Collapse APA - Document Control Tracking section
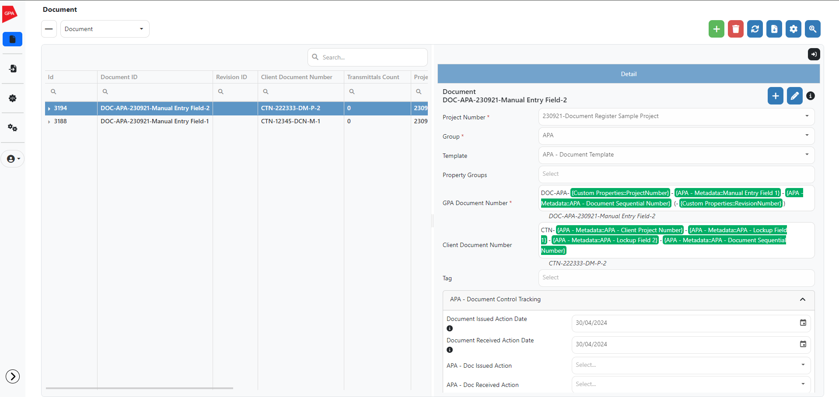Viewport: 839px width, 397px height. (802, 299)
